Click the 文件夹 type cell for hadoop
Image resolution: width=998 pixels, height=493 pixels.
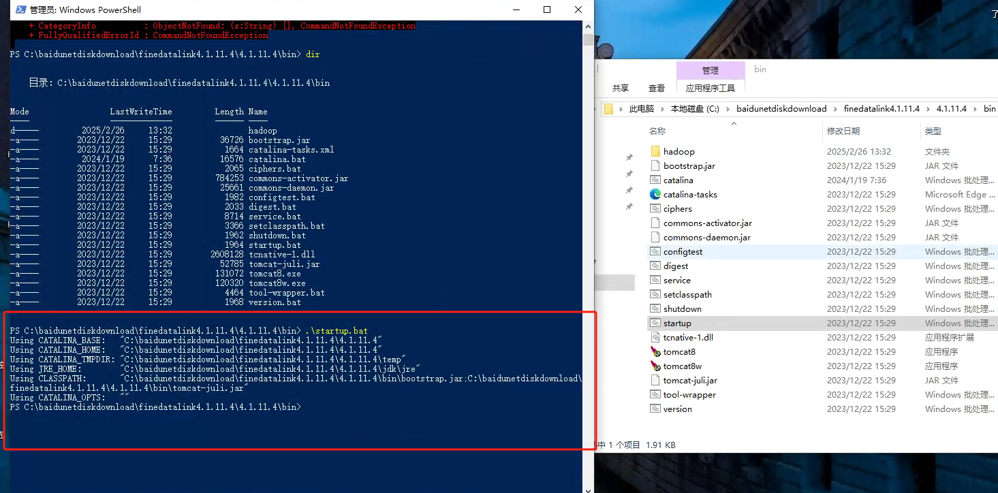(x=937, y=151)
